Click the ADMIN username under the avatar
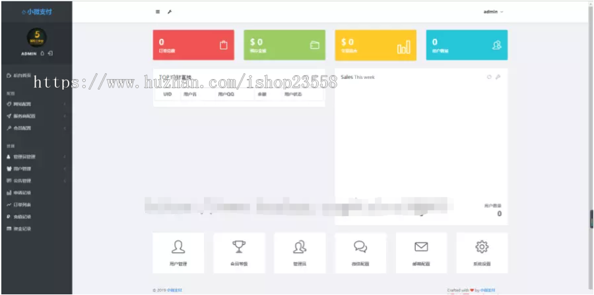 pos(29,53)
